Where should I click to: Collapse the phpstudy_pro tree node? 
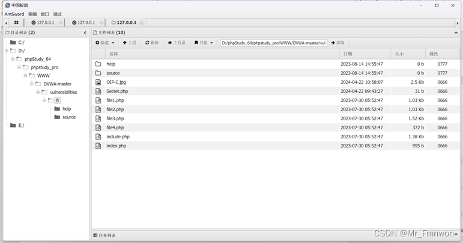click(x=19, y=67)
